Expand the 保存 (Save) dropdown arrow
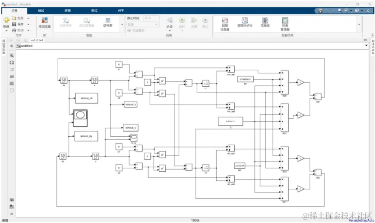 [x=28, y=24]
